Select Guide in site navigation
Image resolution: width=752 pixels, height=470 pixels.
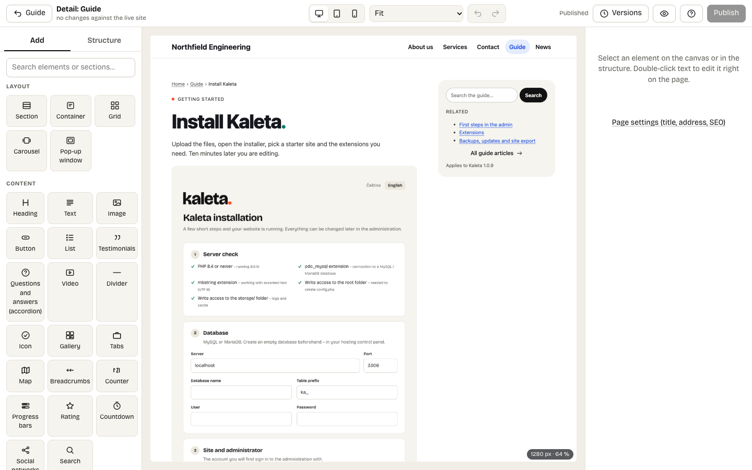click(x=517, y=47)
